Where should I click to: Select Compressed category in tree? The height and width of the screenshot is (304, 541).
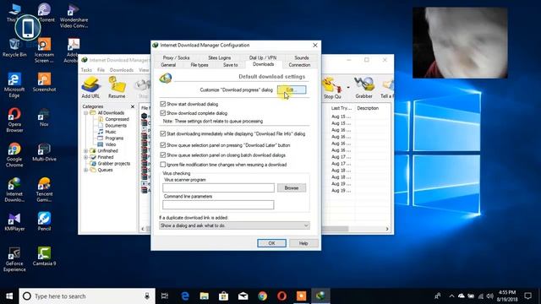tap(117, 119)
